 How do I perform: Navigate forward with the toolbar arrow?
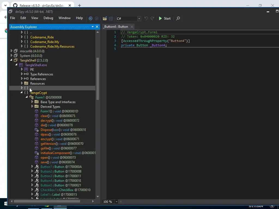pos(97,19)
